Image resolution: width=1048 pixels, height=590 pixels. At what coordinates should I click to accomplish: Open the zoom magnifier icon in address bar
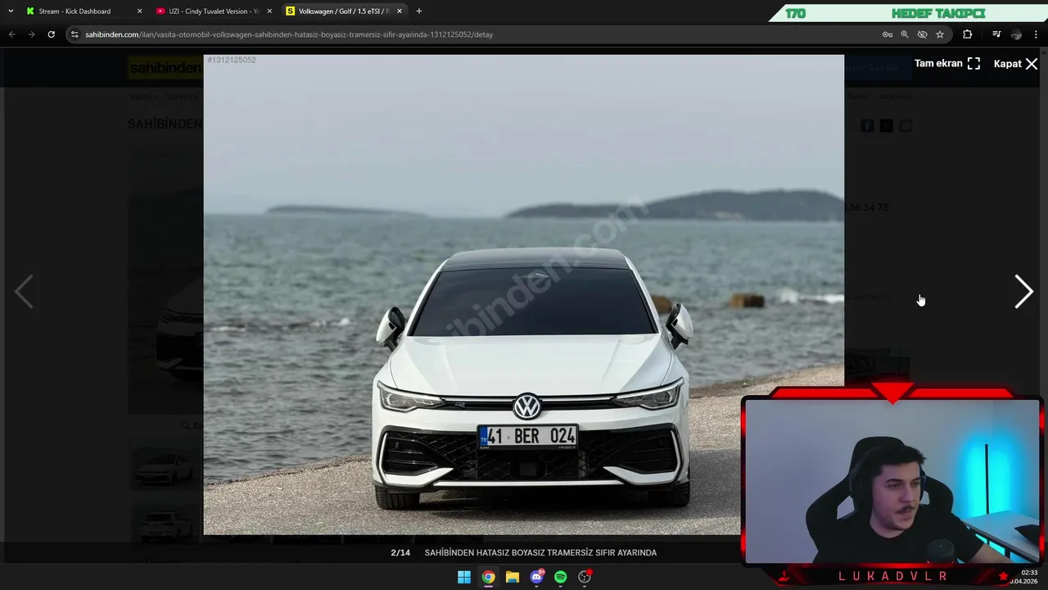905,34
